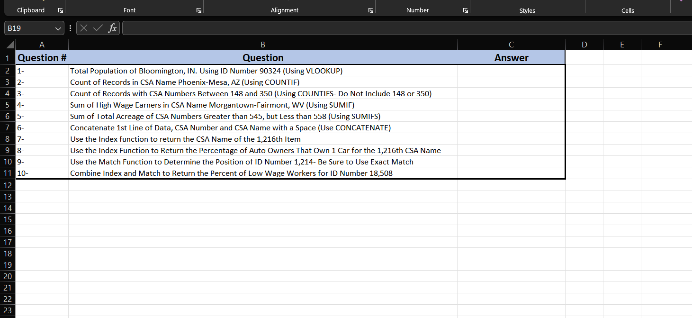
Task: Click the cell containing the COUNTIF question
Action: pyautogui.click(x=263, y=82)
